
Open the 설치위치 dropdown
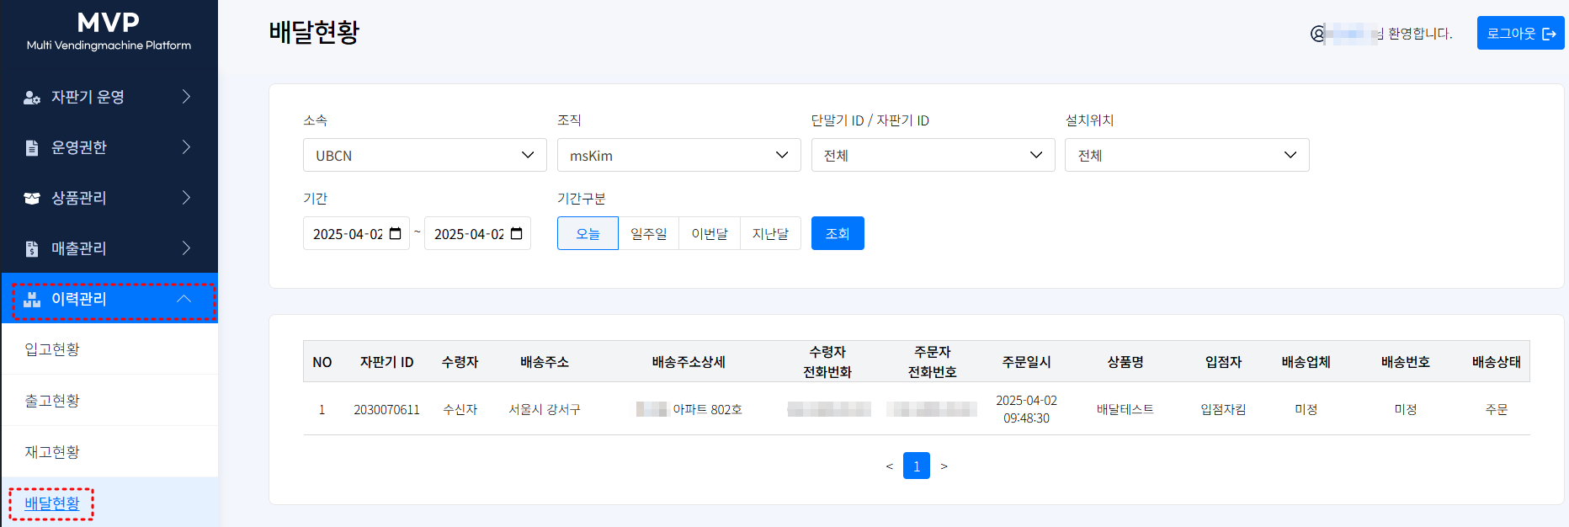(x=1188, y=155)
